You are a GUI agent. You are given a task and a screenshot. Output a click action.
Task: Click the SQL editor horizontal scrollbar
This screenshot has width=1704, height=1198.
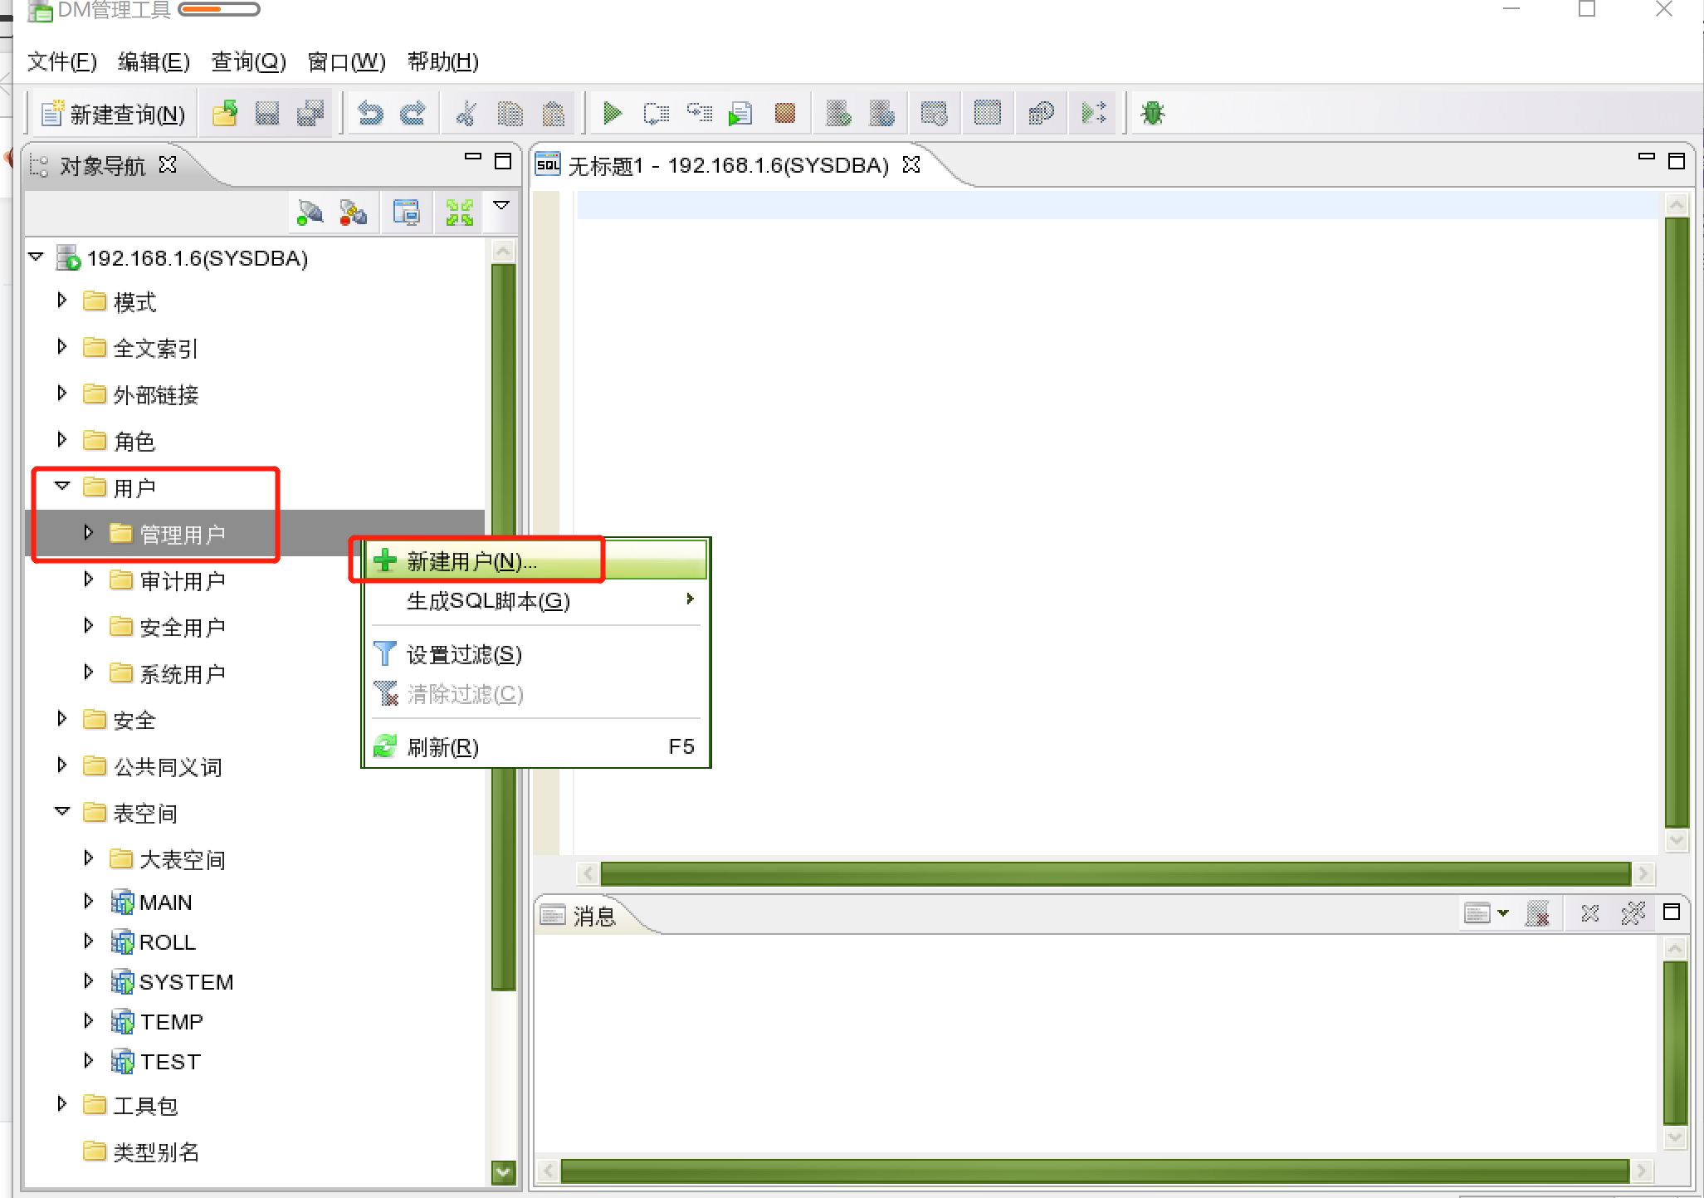[x=1115, y=873]
